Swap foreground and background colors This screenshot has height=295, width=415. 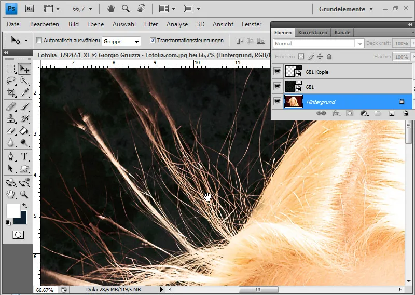(x=25, y=206)
